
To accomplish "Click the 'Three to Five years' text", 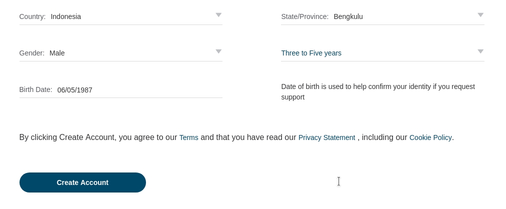I will (x=311, y=53).
